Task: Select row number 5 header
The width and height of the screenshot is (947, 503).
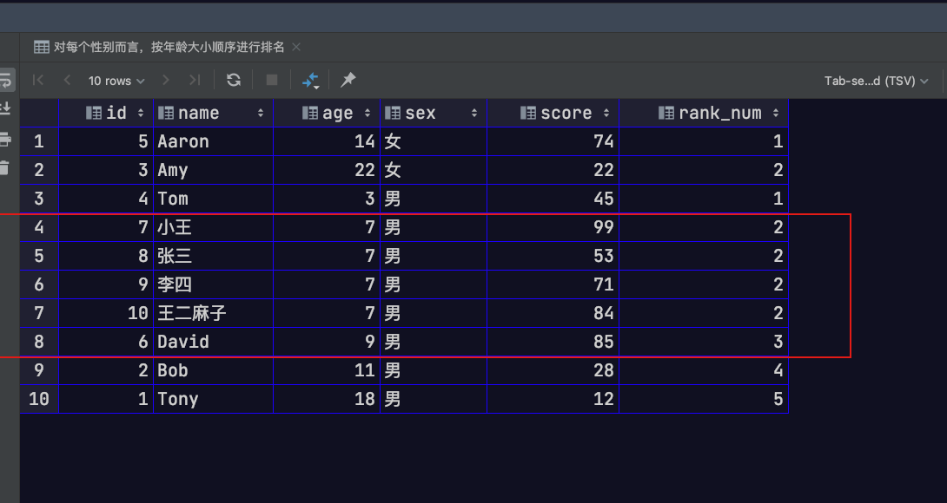Action: tap(39, 256)
